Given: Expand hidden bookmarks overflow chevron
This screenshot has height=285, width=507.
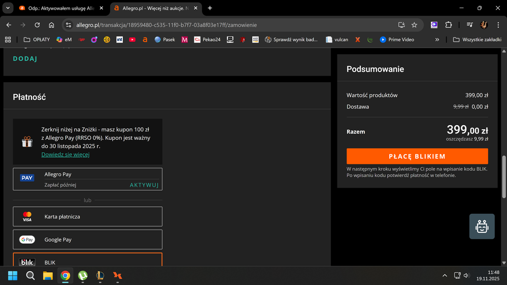Looking at the screenshot, I should pos(437,40).
